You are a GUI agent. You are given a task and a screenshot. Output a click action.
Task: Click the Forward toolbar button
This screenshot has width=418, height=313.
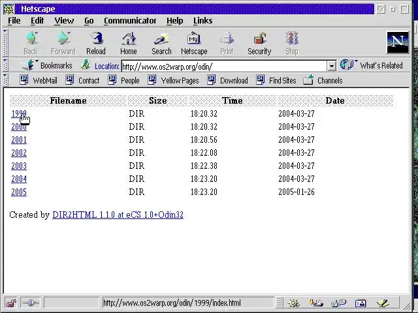pyautogui.click(x=63, y=43)
